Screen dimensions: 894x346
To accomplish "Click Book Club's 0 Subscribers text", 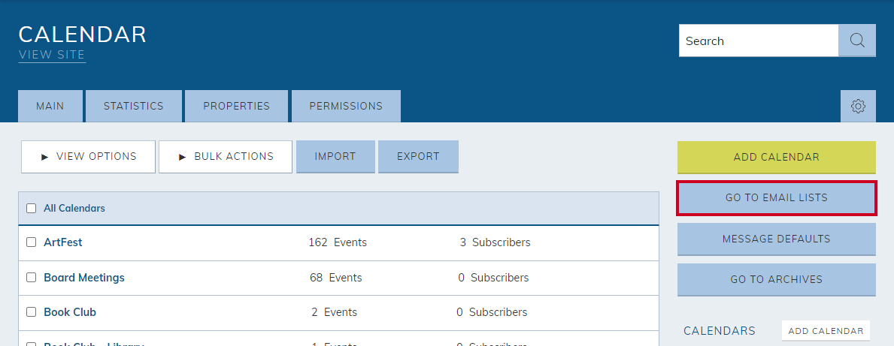I will coord(492,312).
